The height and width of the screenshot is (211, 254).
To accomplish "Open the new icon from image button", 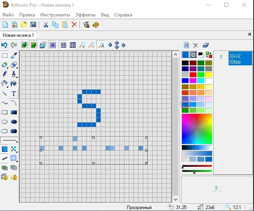I will (x=14, y=25).
